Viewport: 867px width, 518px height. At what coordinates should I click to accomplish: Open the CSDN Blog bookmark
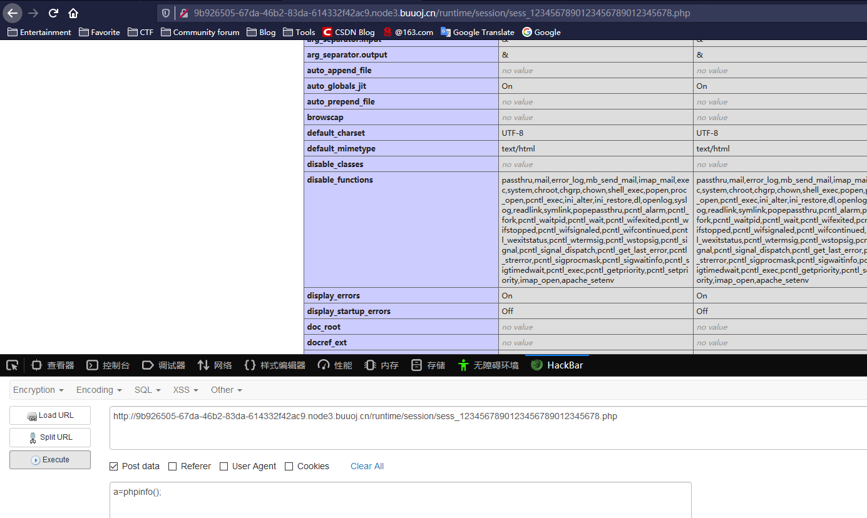(348, 32)
